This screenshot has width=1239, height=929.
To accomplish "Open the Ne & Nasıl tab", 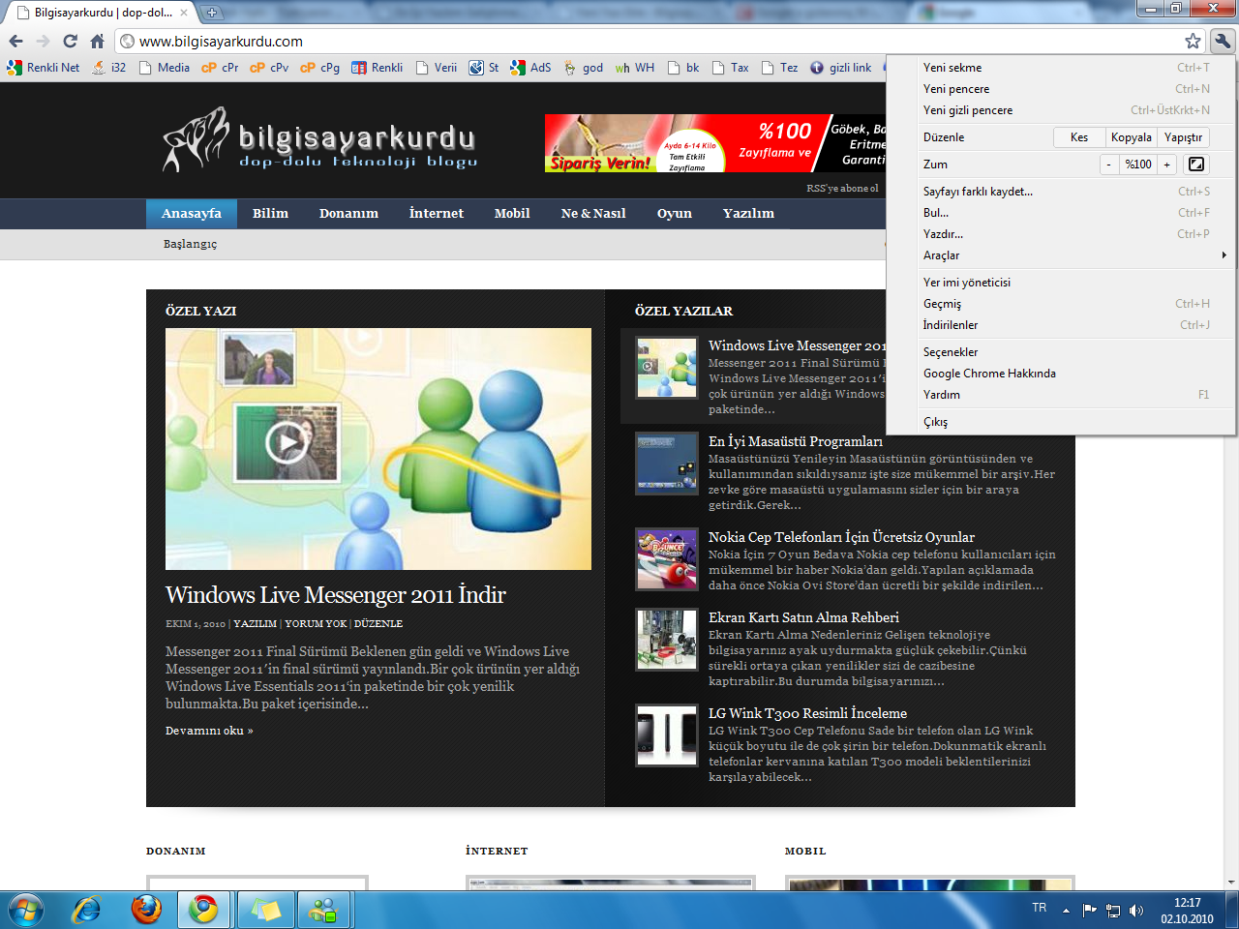I will coord(593,214).
